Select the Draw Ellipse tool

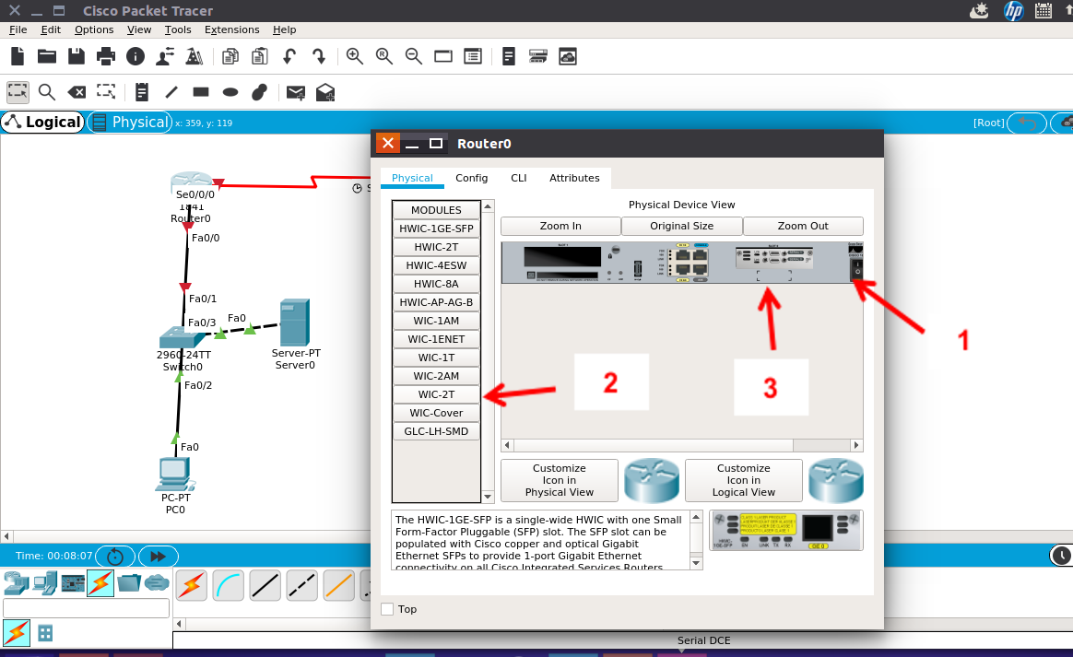(230, 92)
